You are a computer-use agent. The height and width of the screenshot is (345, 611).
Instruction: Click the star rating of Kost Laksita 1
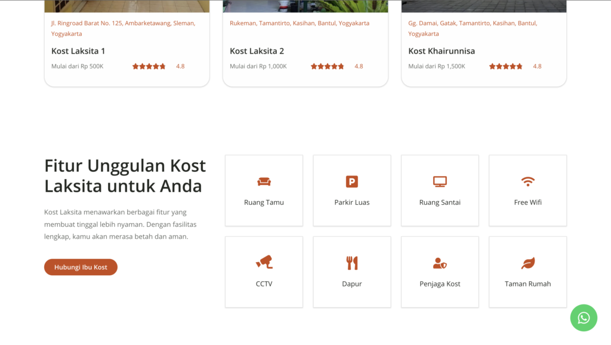tap(149, 66)
